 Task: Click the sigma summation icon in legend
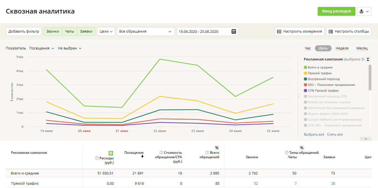point(368,59)
